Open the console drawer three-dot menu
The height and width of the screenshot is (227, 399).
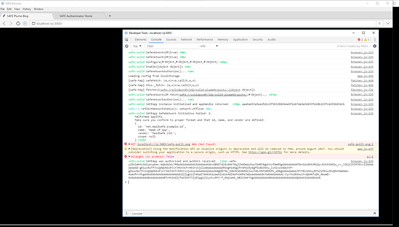pos(127,213)
